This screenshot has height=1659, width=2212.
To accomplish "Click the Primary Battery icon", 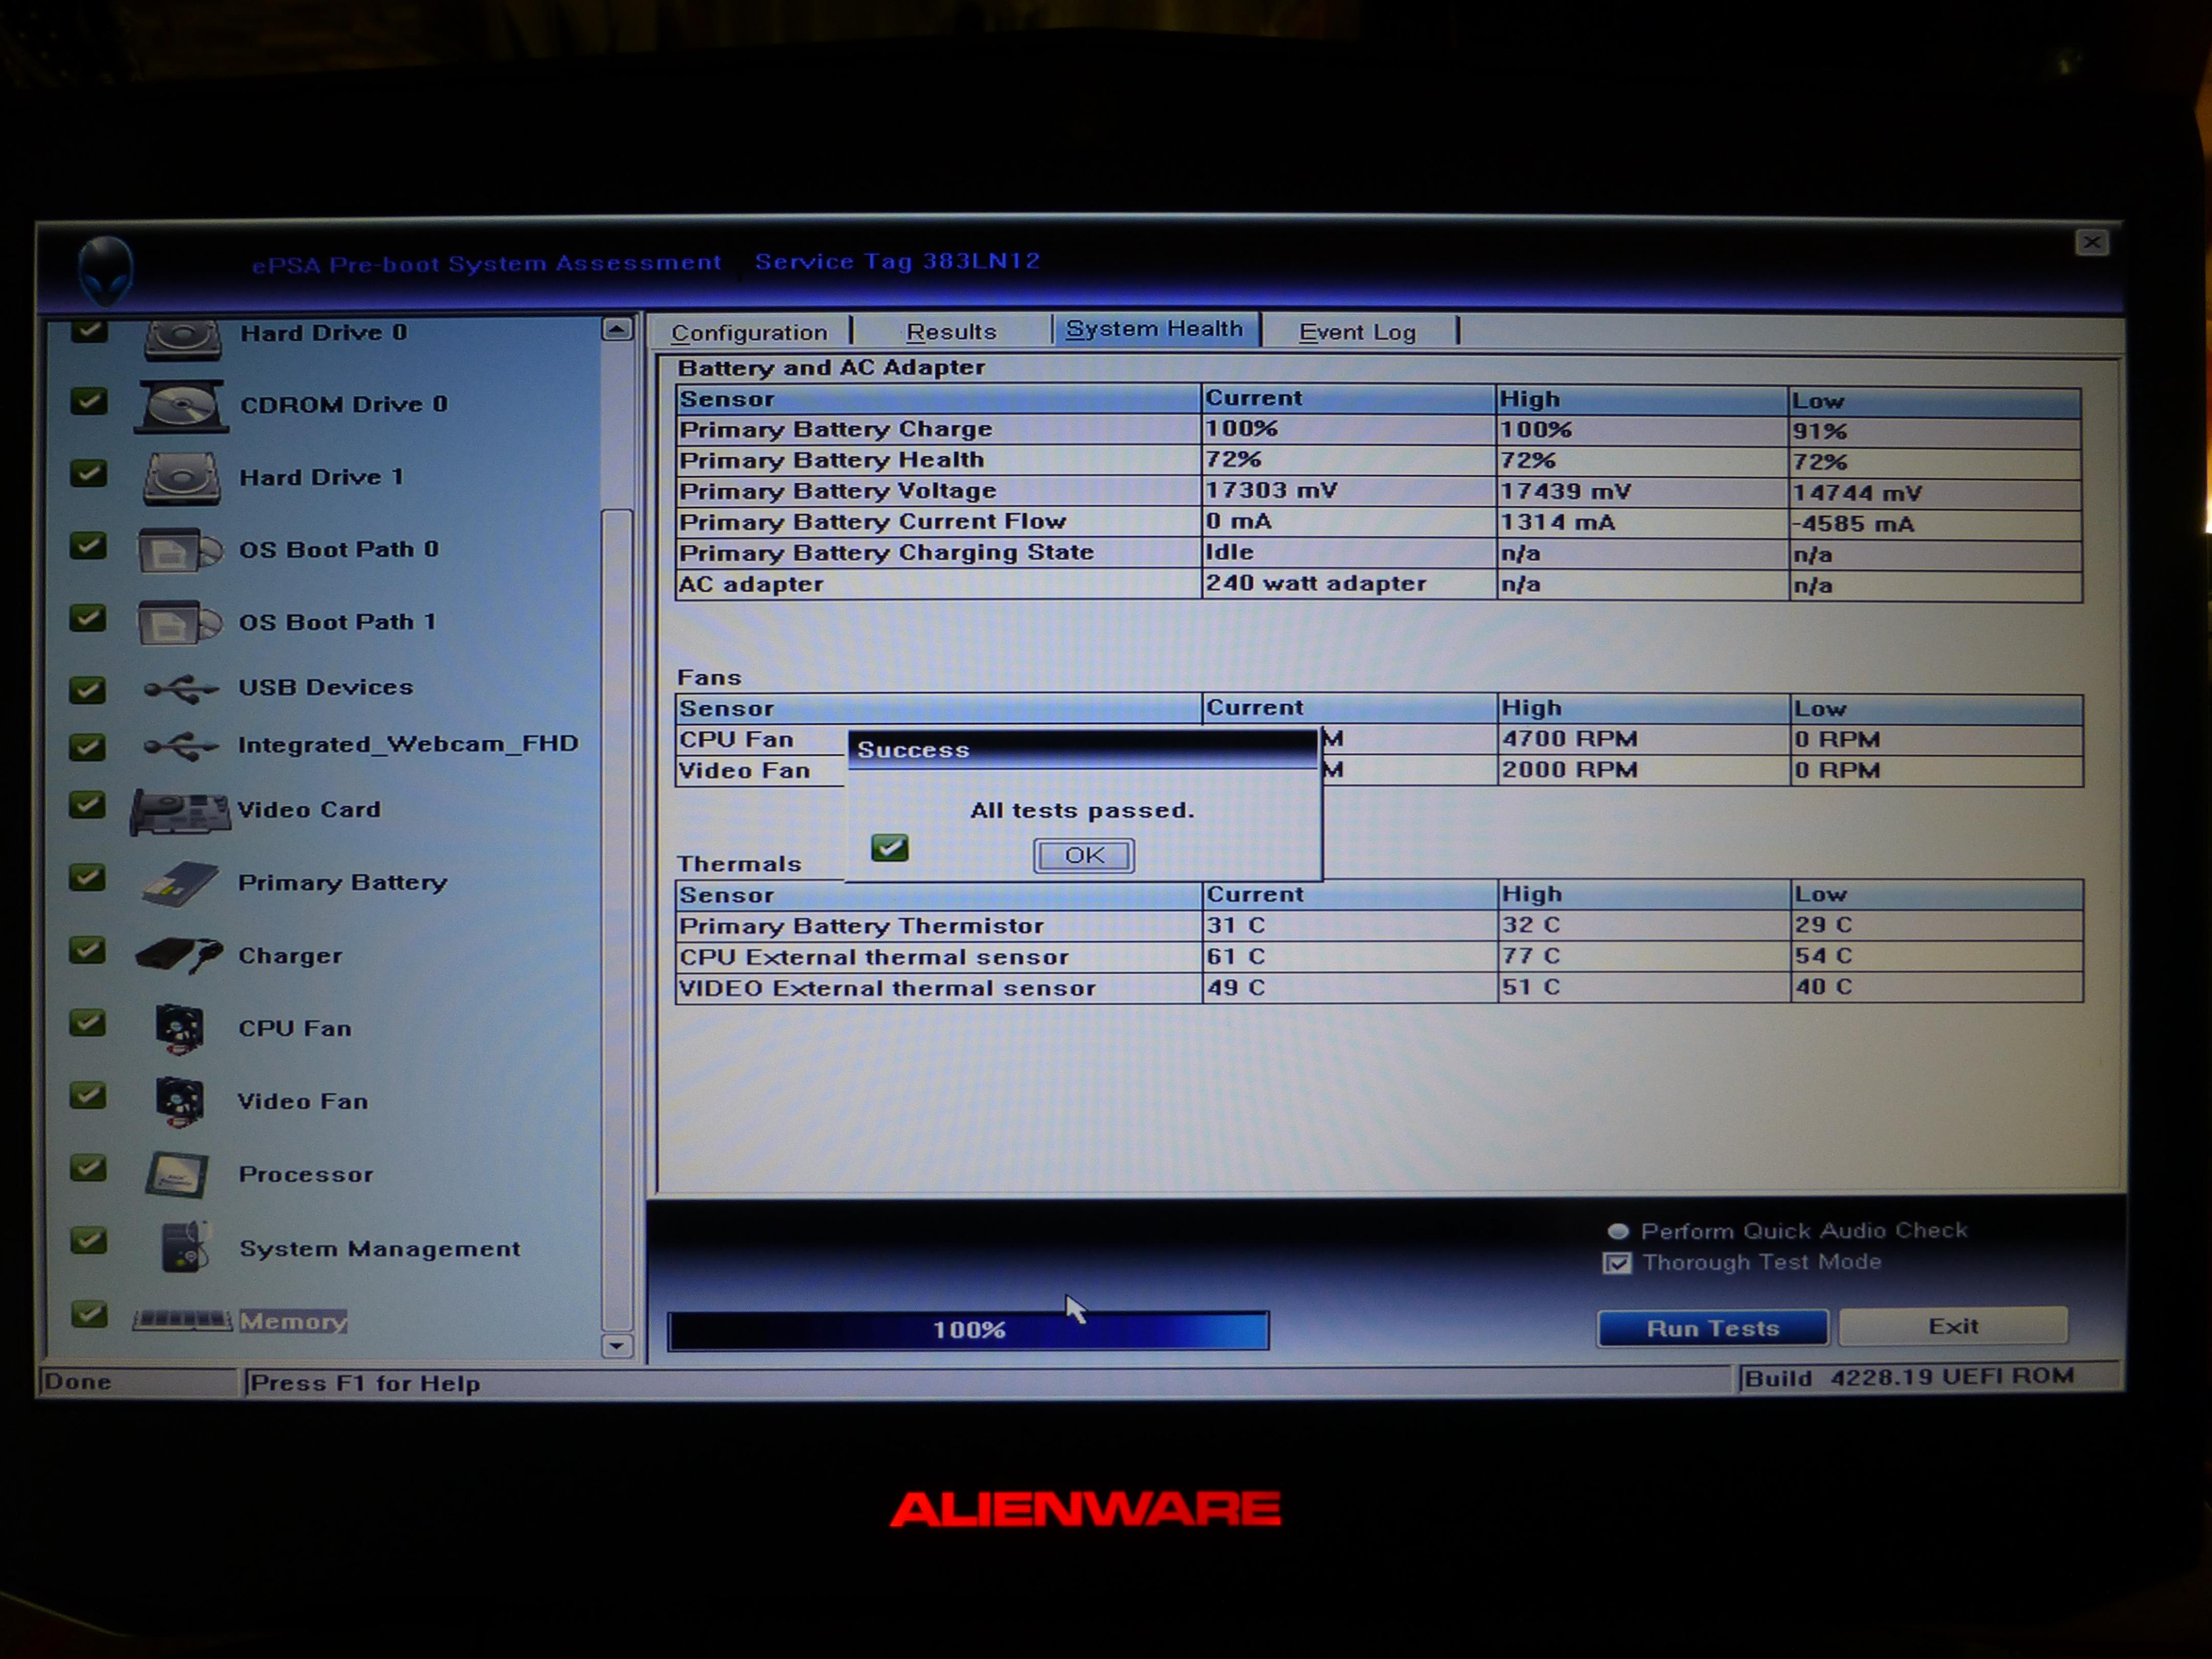I will pyautogui.click(x=180, y=883).
